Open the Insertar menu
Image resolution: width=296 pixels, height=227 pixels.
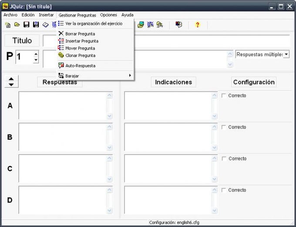point(46,15)
